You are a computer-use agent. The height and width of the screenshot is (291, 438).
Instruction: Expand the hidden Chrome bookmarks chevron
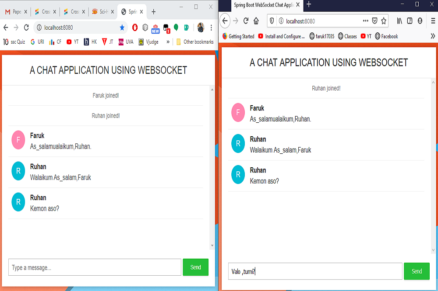(x=168, y=42)
